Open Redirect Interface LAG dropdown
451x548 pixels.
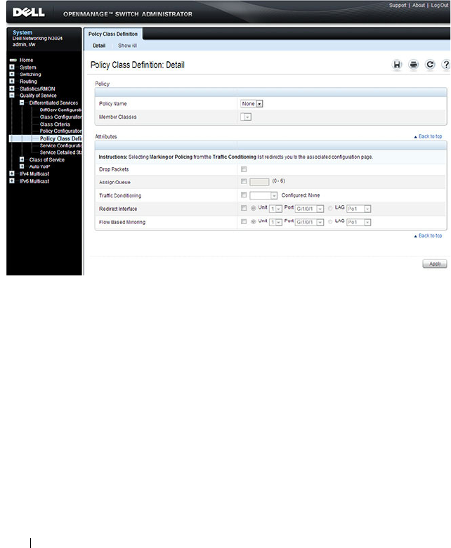[359, 209]
